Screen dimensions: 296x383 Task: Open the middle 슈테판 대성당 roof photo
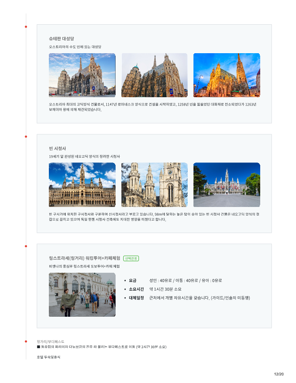[154, 75]
